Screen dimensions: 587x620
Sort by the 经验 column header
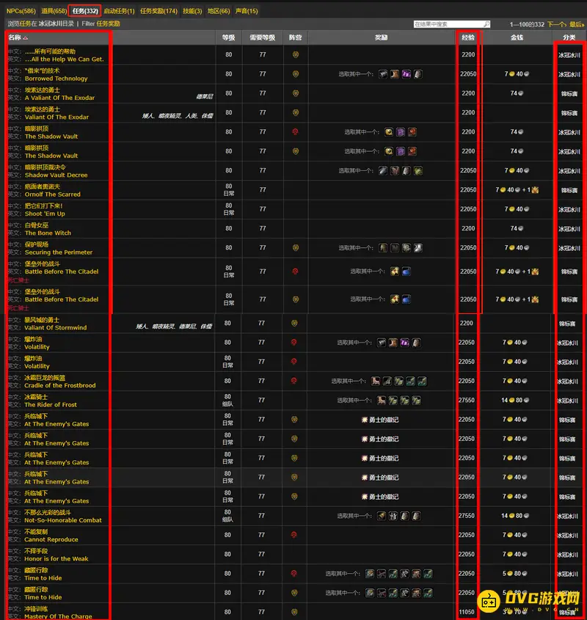(x=468, y=37)
